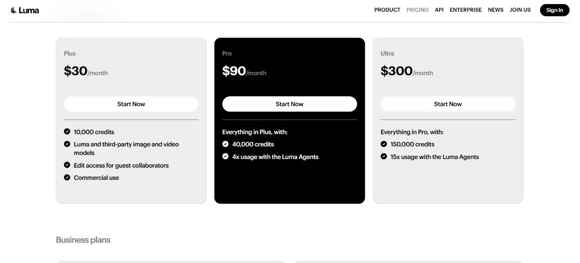Click checkmark beside 150,000 credits
This screenshot has width=580, height=263.
[384, 144]
